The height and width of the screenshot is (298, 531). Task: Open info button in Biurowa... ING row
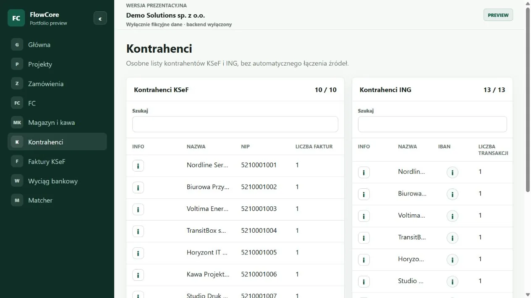(x=364, y=194)
